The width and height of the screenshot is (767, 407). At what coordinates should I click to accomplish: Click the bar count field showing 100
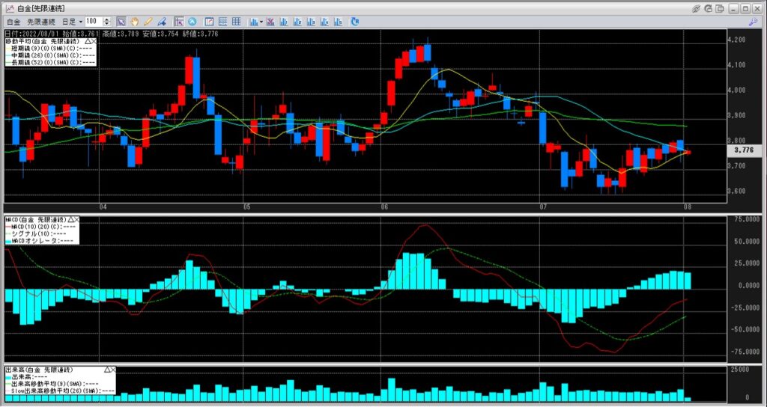pos(94,22)
